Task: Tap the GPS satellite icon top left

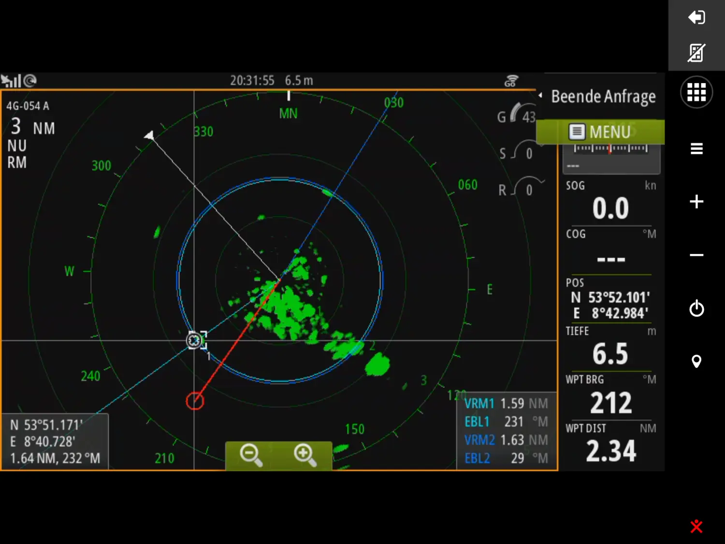Action: point(10,80)
